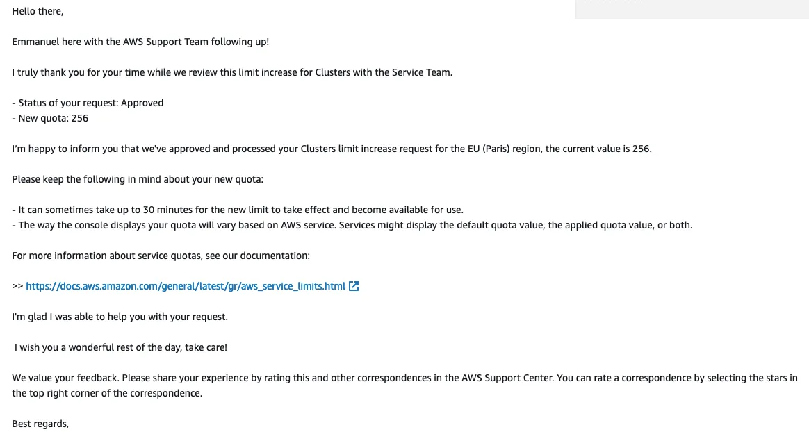Click the line about 30 minutes for new limit
The image size is (809, 434).
(238, 210)
